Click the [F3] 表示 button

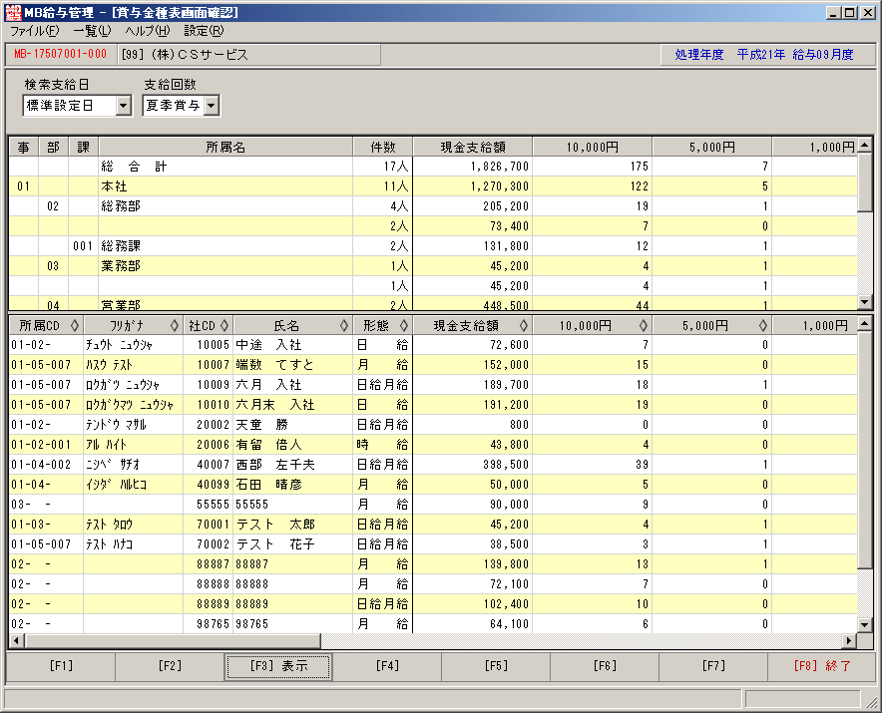tap(278, 666)
